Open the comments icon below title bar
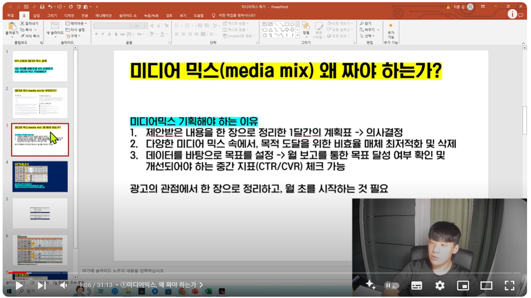The image size is (531, 298). click(x=521, y=15)
